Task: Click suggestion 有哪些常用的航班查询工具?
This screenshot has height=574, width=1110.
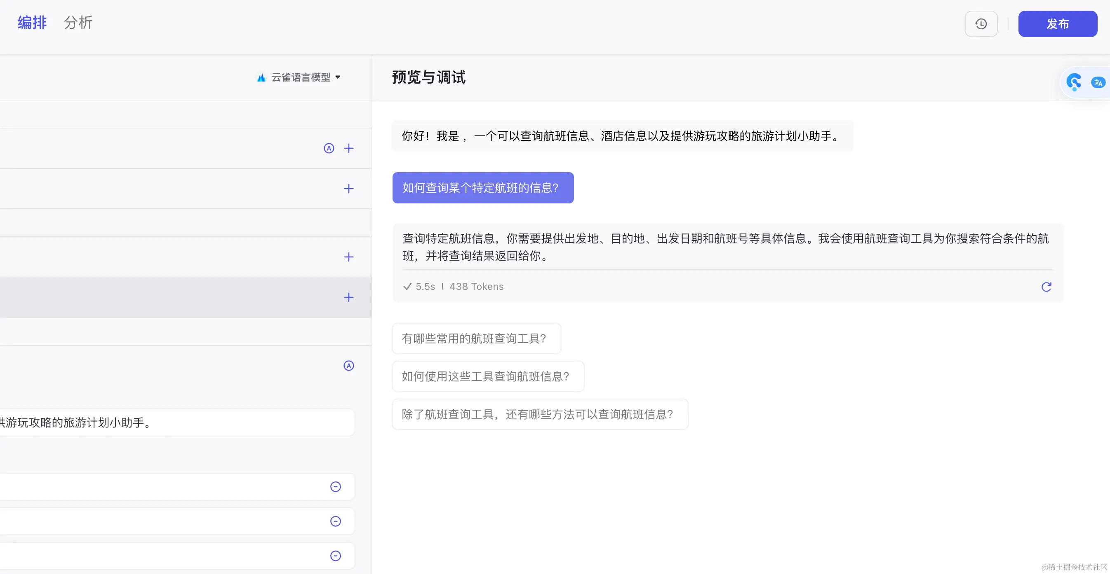Action: [x=476, y=338]
